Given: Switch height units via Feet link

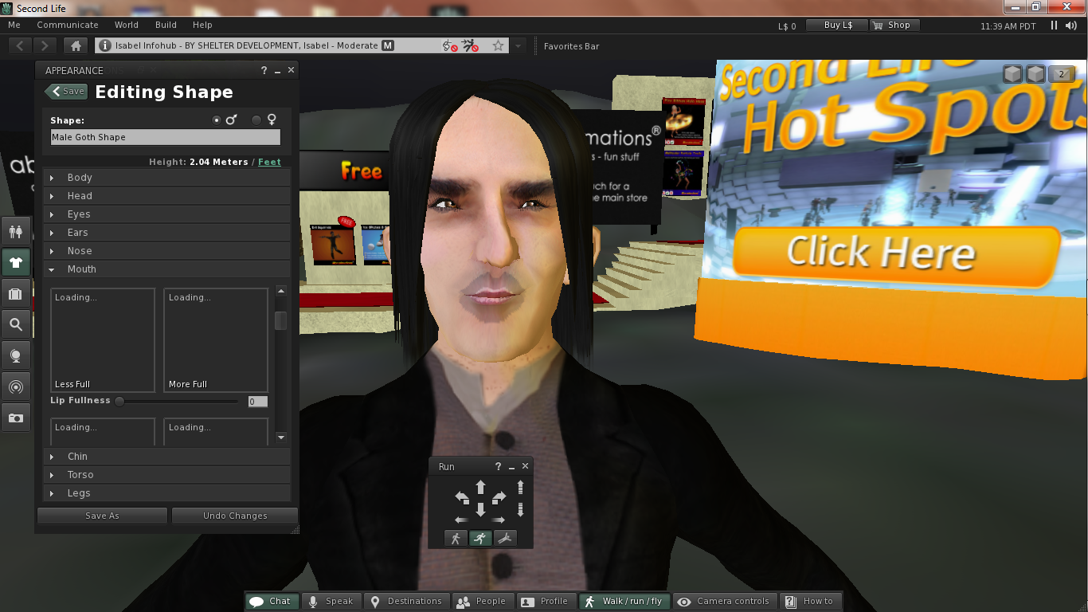Looking at the screenshot, I should (269, 162).
